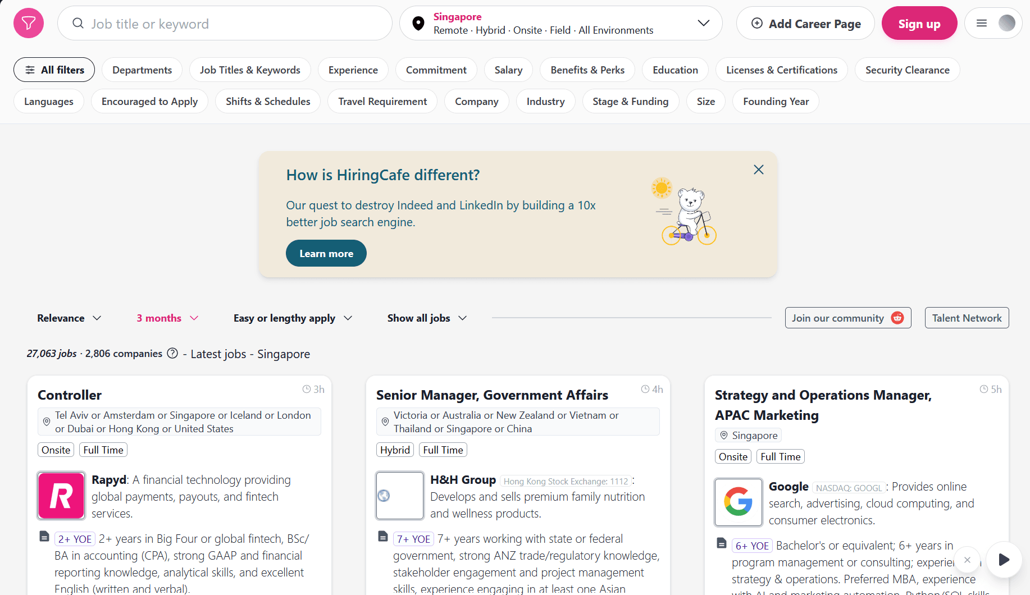Click the 5h clock icon on Strategy card
1030x595 pixels.
pyautogui.click(x=984, y=389)
